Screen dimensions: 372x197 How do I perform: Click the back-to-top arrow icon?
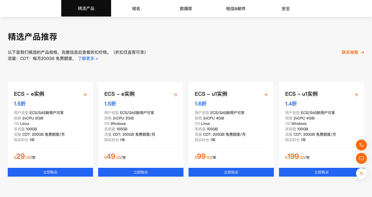click(x=361, y=173)
